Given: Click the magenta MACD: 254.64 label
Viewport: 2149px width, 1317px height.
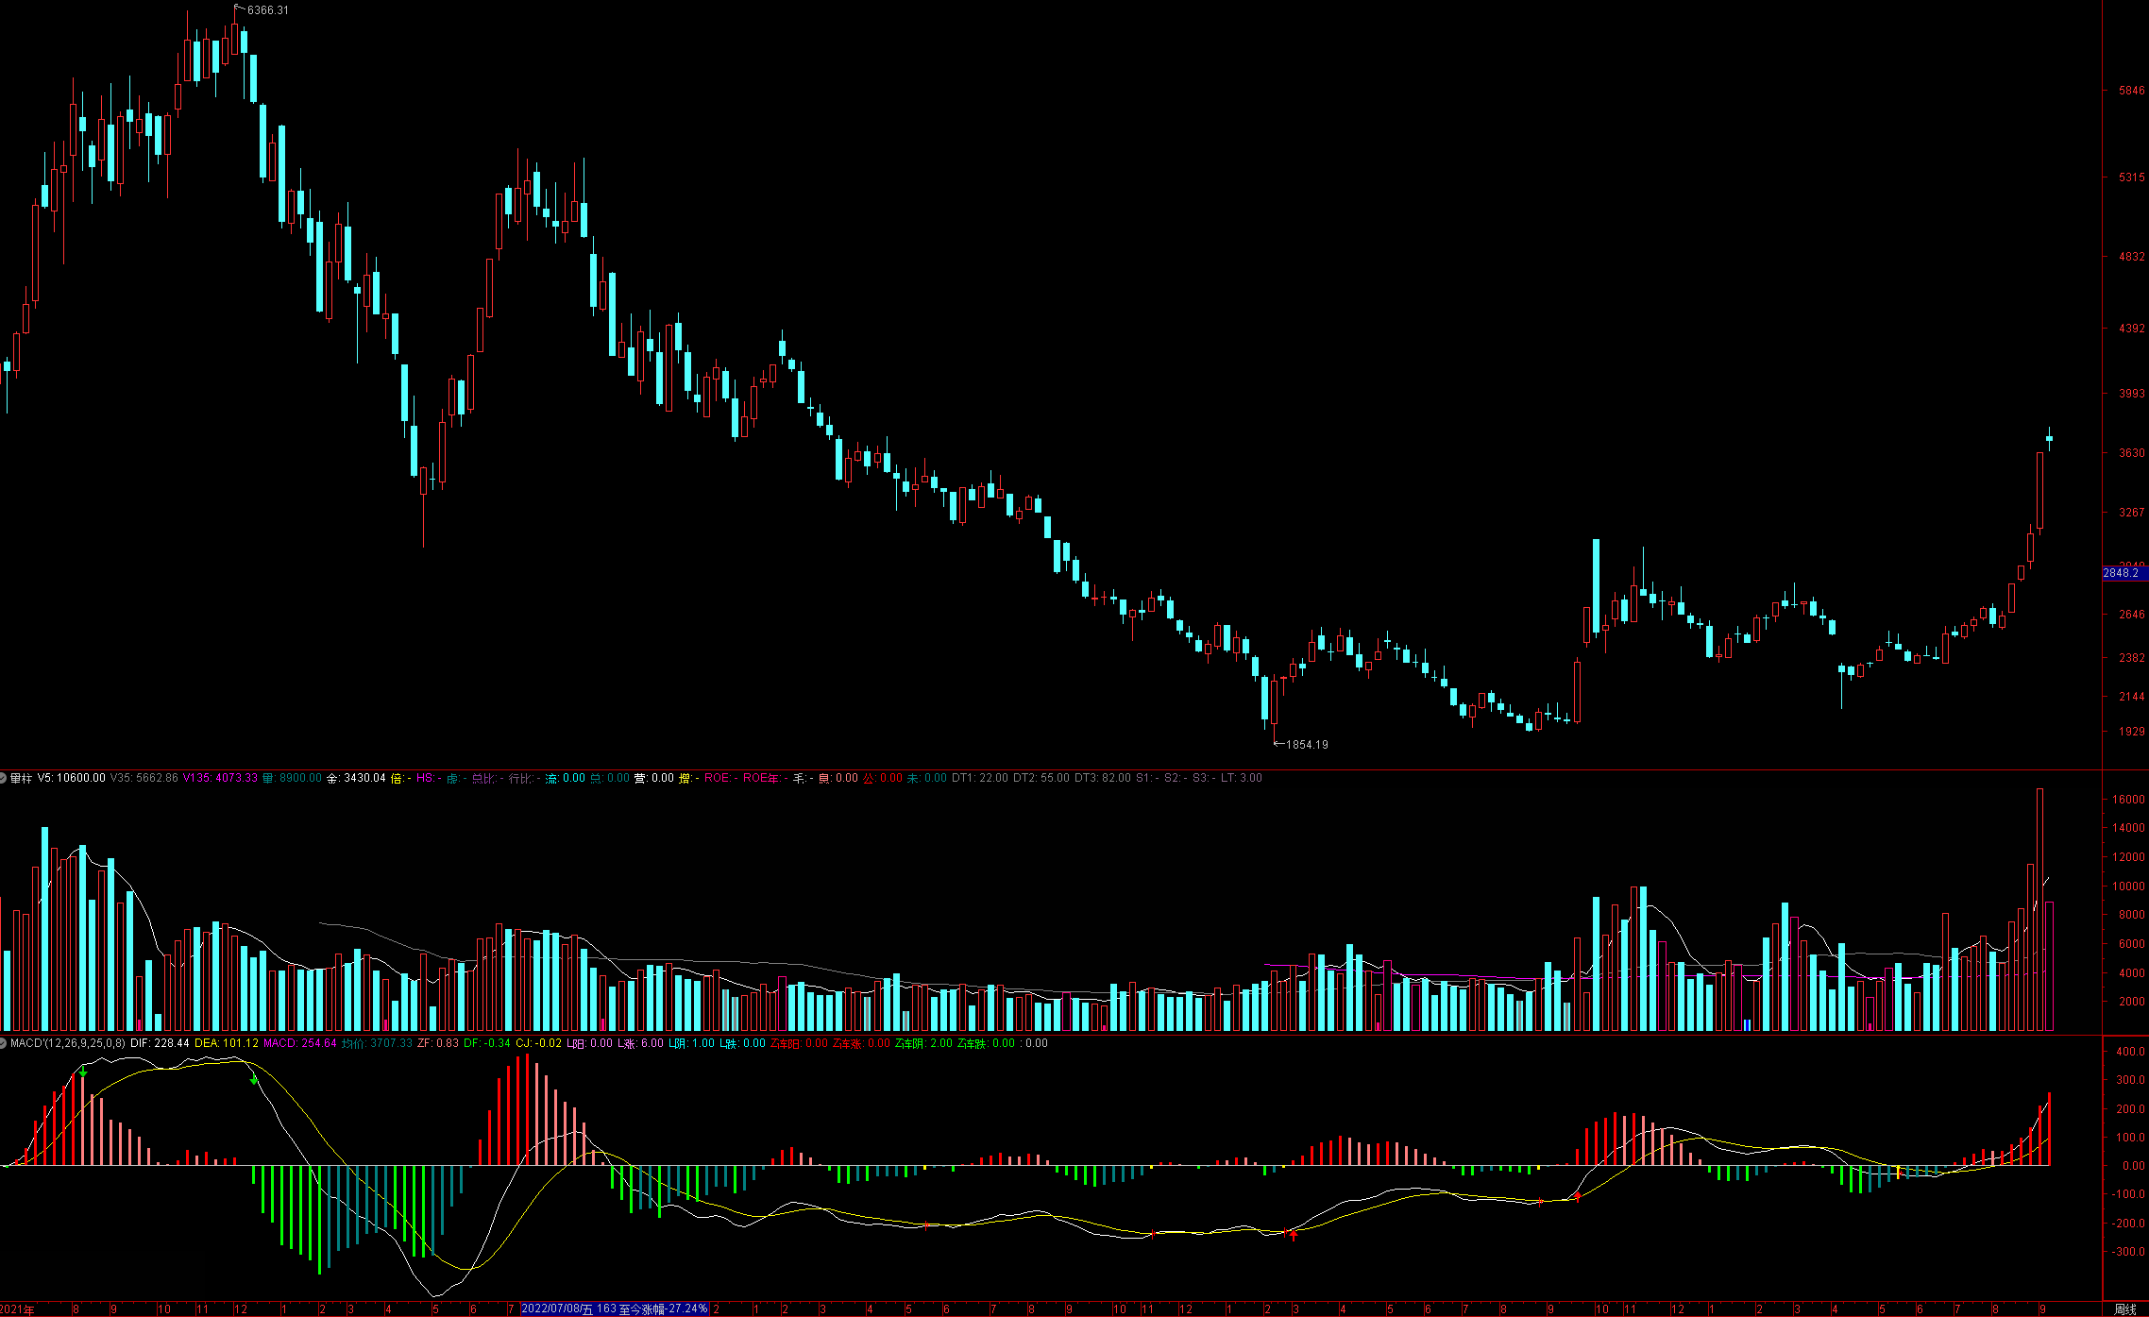Looking at the screenshot, I should click(x=299, y=1043).
